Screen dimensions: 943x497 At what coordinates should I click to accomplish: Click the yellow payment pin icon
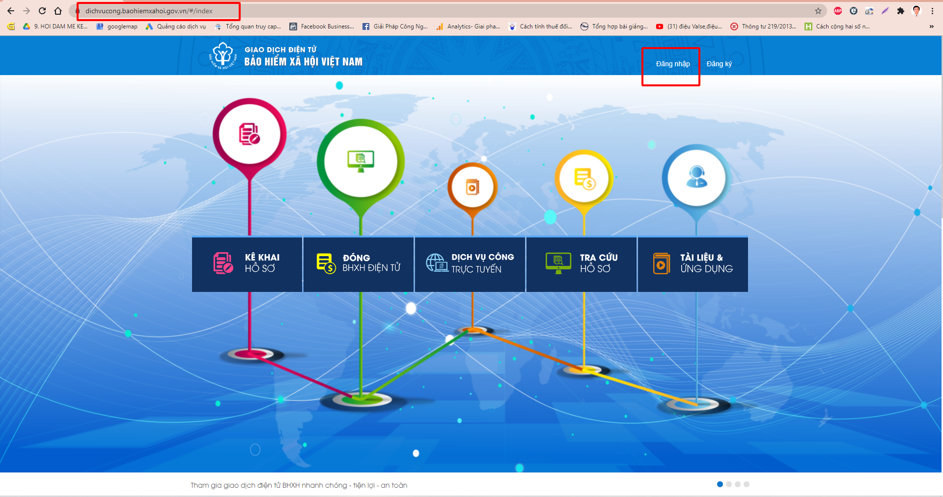click(x=584, y=178)
